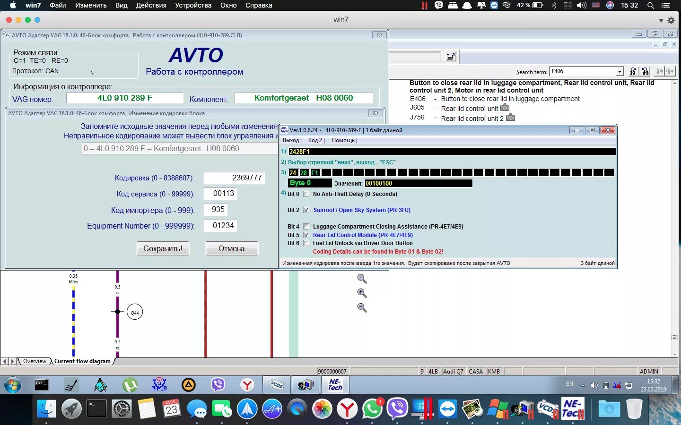
Task: Click the Код сервиса field showing 00113
Action: coord(220,194)
